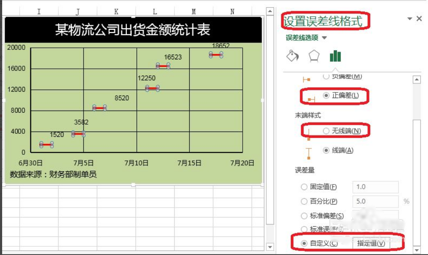Click the 指定值(V) button

pyautogui.click(x=371, y=243)
